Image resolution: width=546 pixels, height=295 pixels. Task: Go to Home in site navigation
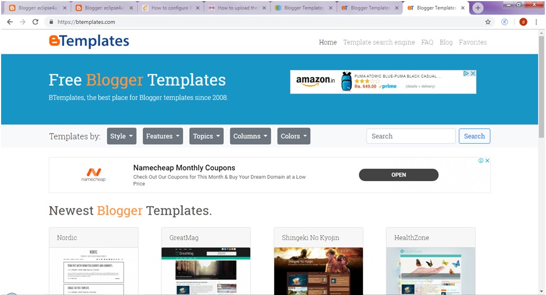pyautogui.click(x=328, y=42)
